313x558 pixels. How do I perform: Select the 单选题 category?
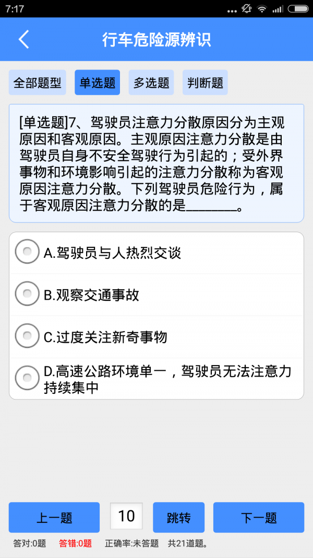[x=97, y=82]
